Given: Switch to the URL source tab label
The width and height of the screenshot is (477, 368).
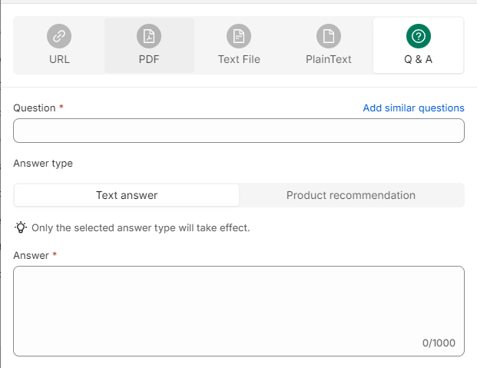Looking at the screenshot, I should coord(59,59).
